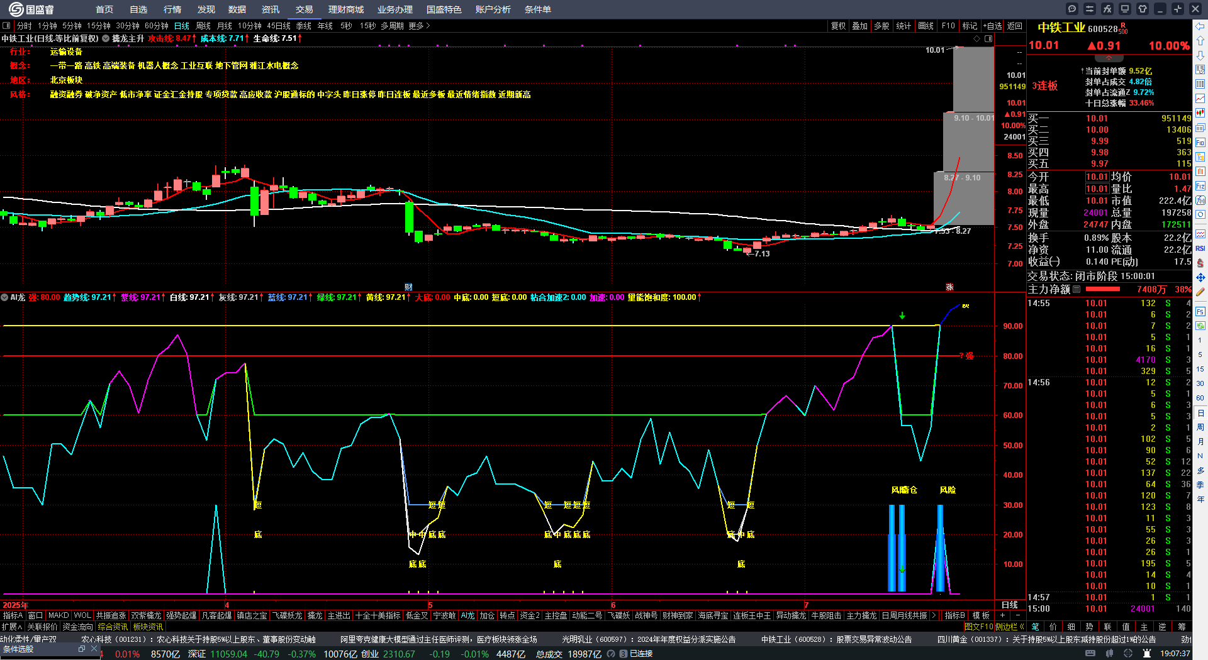Toggle the 联 linked view tab
This screenshot has width=1208, height=660.
click(1108, 627)
